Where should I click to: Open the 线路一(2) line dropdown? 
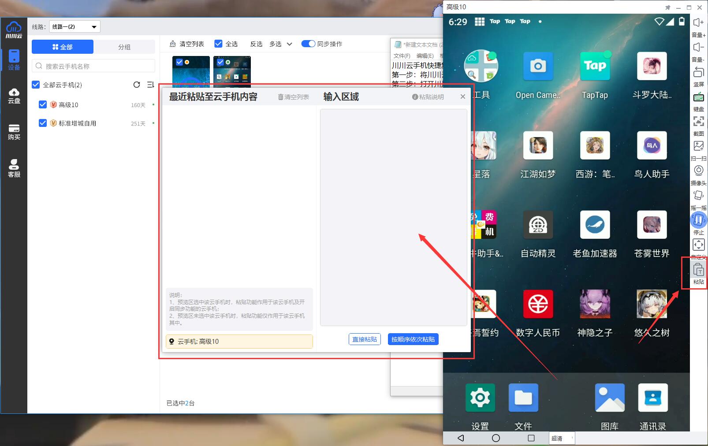pyautogui.click(x=74, y=26)
